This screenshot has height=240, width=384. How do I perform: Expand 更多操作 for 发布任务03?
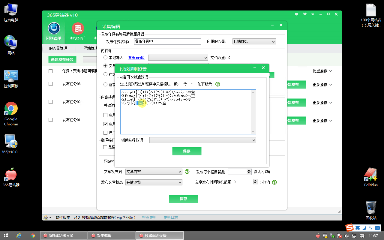pyautogui.click(x=322, y=85)
